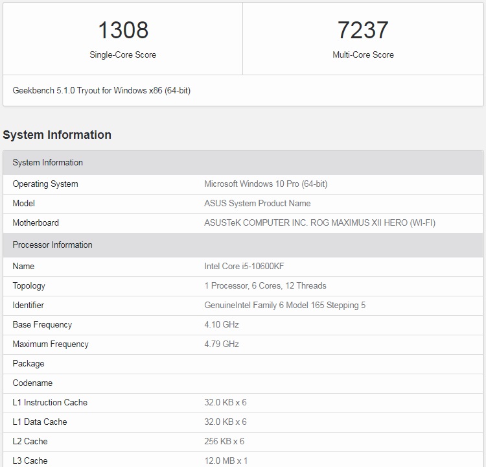
Task: Select the 4.10 GHz base frequency value
Action: coord(222,324)
